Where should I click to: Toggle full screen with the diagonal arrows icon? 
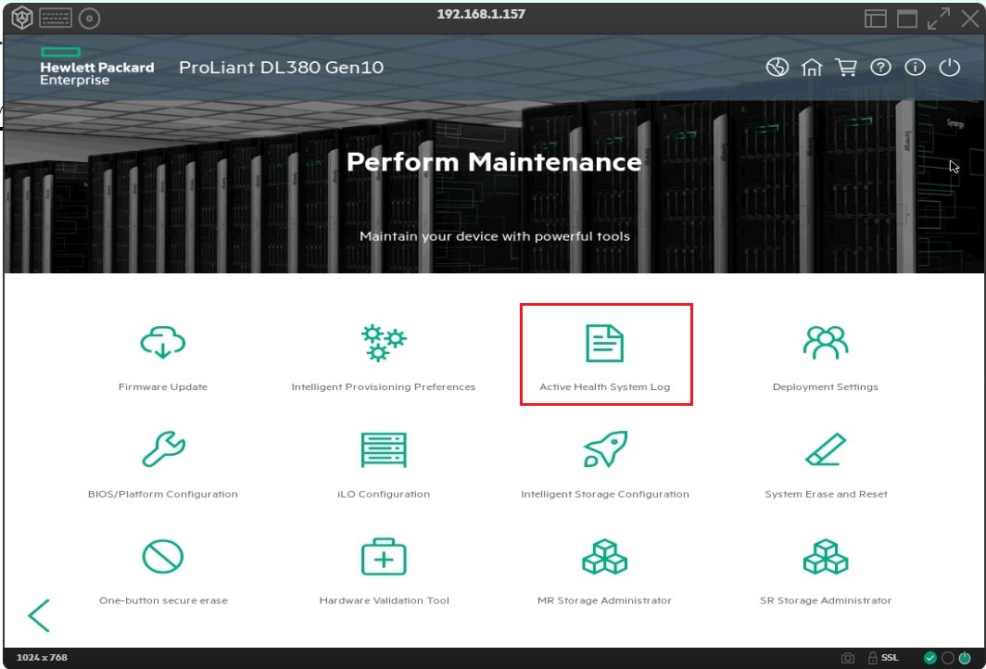coord(939,19)
